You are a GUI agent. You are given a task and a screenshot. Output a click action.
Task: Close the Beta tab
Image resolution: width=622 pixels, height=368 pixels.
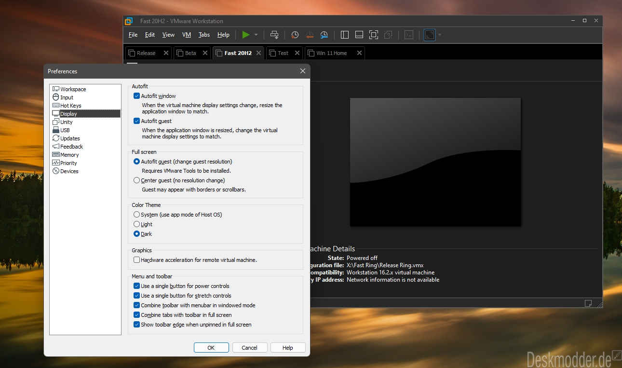[x=205, y=53]
